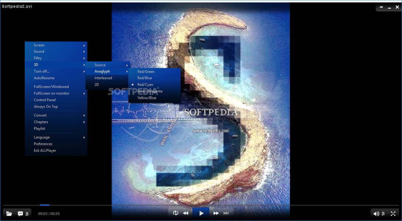Image resolution: width=402 pixels, height=221 pixels.
Task: Choose Interleaved 3D mode
Action: (108, 78)
